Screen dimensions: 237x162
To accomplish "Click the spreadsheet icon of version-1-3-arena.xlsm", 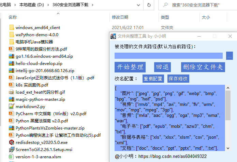I will (12, 157).
